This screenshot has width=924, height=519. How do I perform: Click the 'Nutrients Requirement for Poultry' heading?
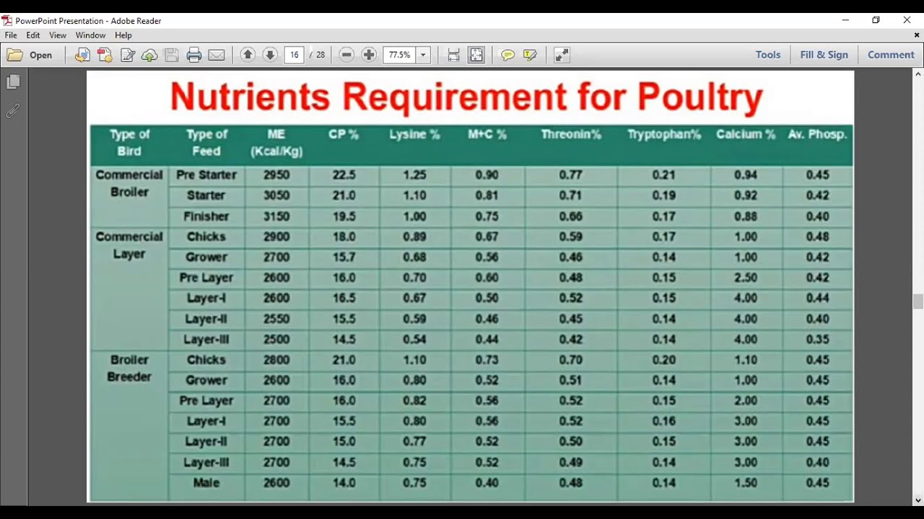click(x=466, y=97)
